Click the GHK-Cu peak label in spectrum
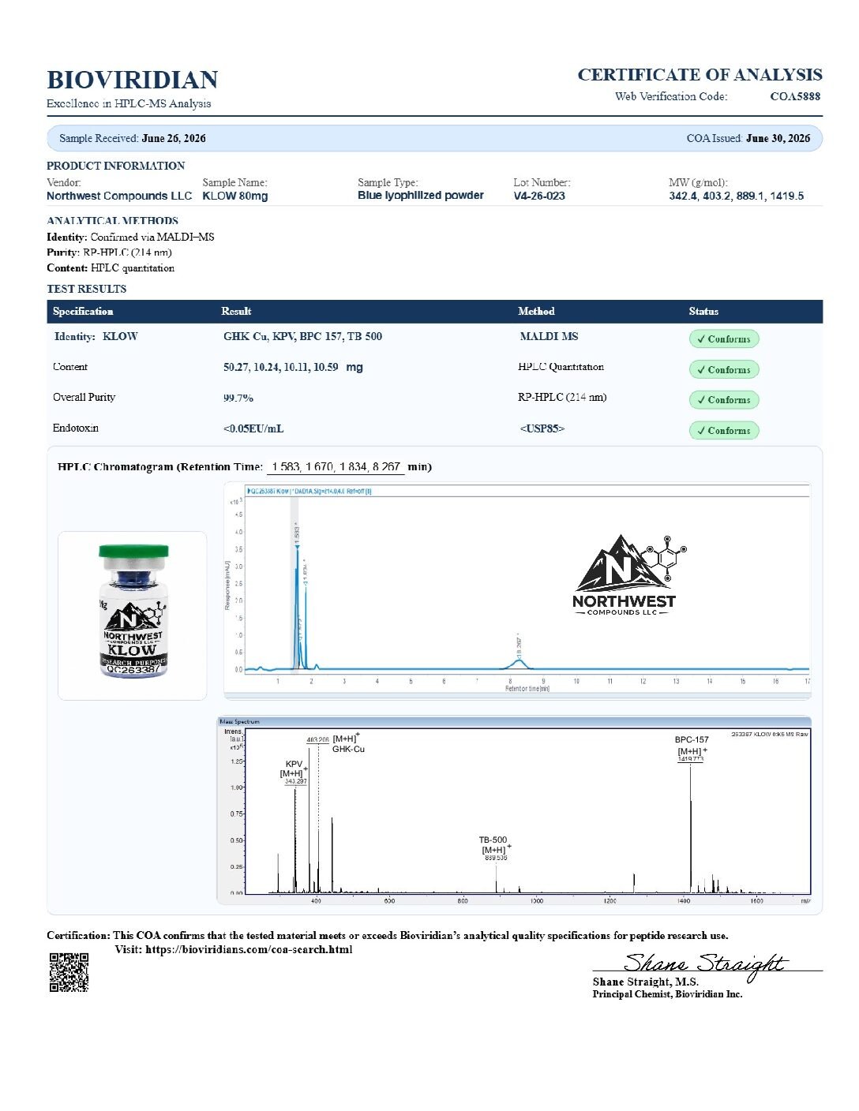This screenshot has width=859, height=1111. tap(347, 744)
